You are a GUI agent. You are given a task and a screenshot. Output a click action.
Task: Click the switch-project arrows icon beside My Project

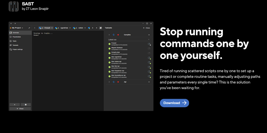coord(29,28)
